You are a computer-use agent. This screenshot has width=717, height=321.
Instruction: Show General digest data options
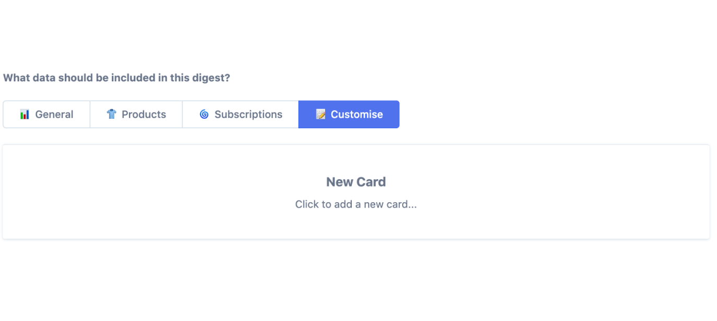point(46,115)
